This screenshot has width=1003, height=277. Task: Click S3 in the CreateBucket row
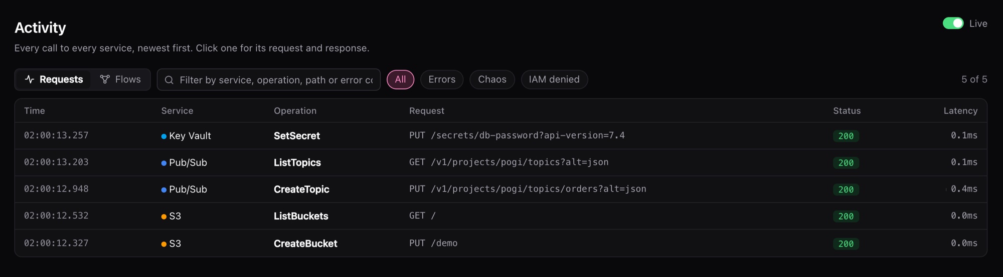pos(175,243)
